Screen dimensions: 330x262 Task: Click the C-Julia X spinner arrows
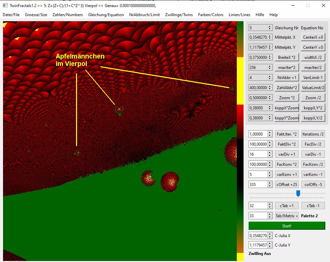[269, 235]
